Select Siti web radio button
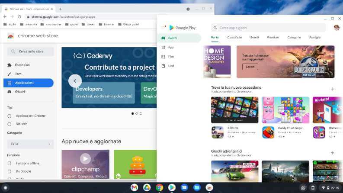The image size is (343, 193). click(9, 124)
